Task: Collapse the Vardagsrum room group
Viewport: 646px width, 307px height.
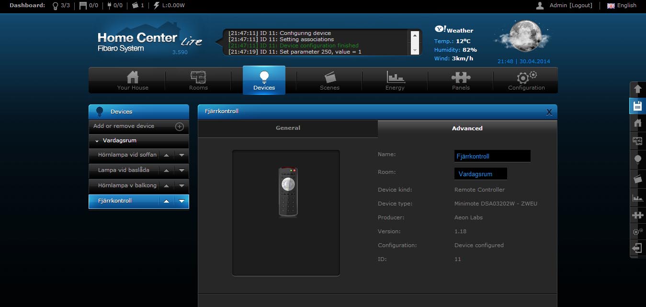Action: click(x=97, y=141)
